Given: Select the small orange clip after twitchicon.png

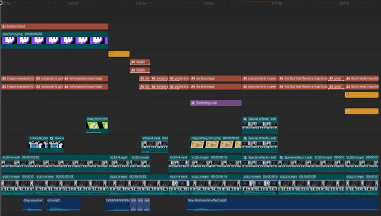Looking at the screenshot, I should click(119, 54).
